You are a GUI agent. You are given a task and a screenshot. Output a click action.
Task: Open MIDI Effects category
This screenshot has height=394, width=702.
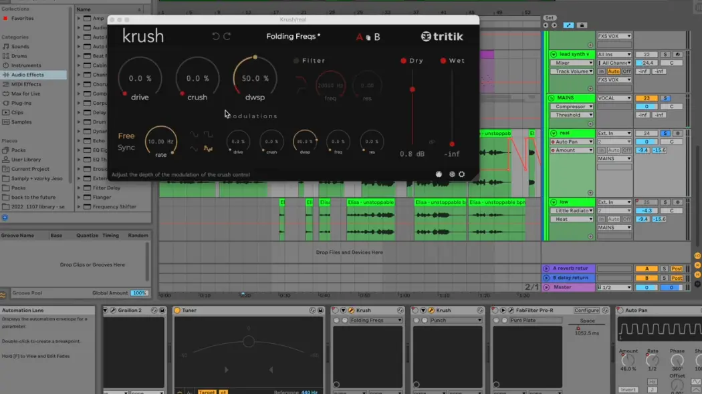[26, 84]
